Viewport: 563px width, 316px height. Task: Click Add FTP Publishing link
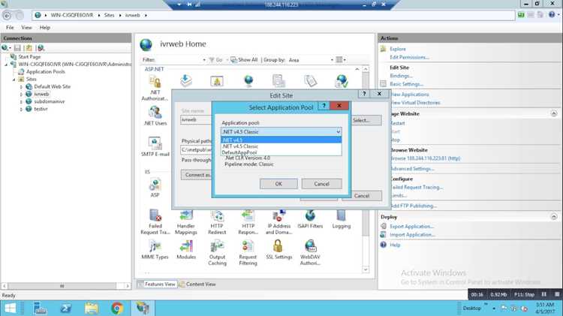[414, 206]
